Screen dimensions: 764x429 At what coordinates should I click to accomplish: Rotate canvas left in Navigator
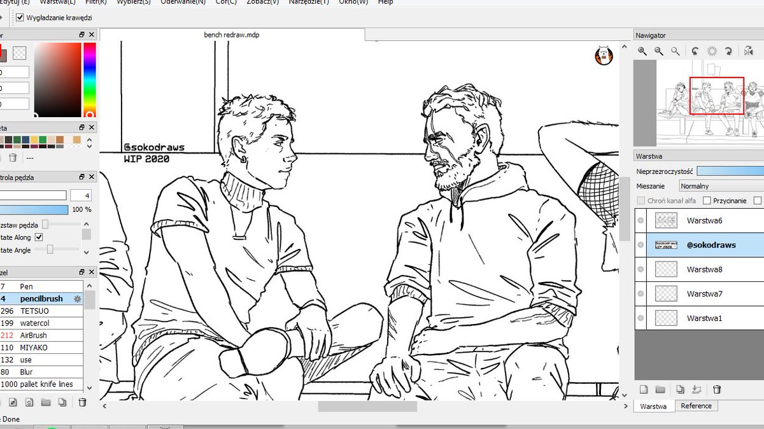click(696, 51)
